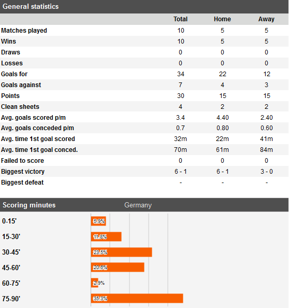
Task: Click the General statistics section header
Action: tap(31, 7)
